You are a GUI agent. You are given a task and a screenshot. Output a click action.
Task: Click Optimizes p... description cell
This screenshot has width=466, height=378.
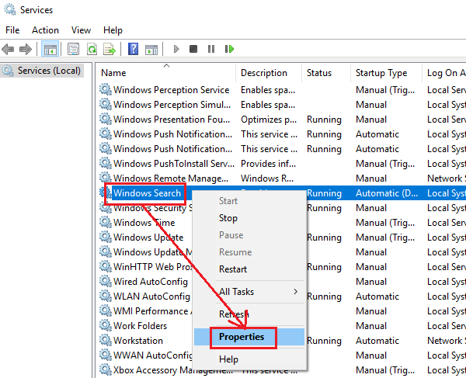(269, 120)
